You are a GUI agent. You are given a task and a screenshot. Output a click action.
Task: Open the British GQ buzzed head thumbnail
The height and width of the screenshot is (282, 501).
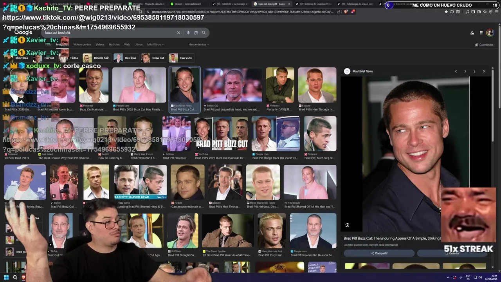coord(232,85)
